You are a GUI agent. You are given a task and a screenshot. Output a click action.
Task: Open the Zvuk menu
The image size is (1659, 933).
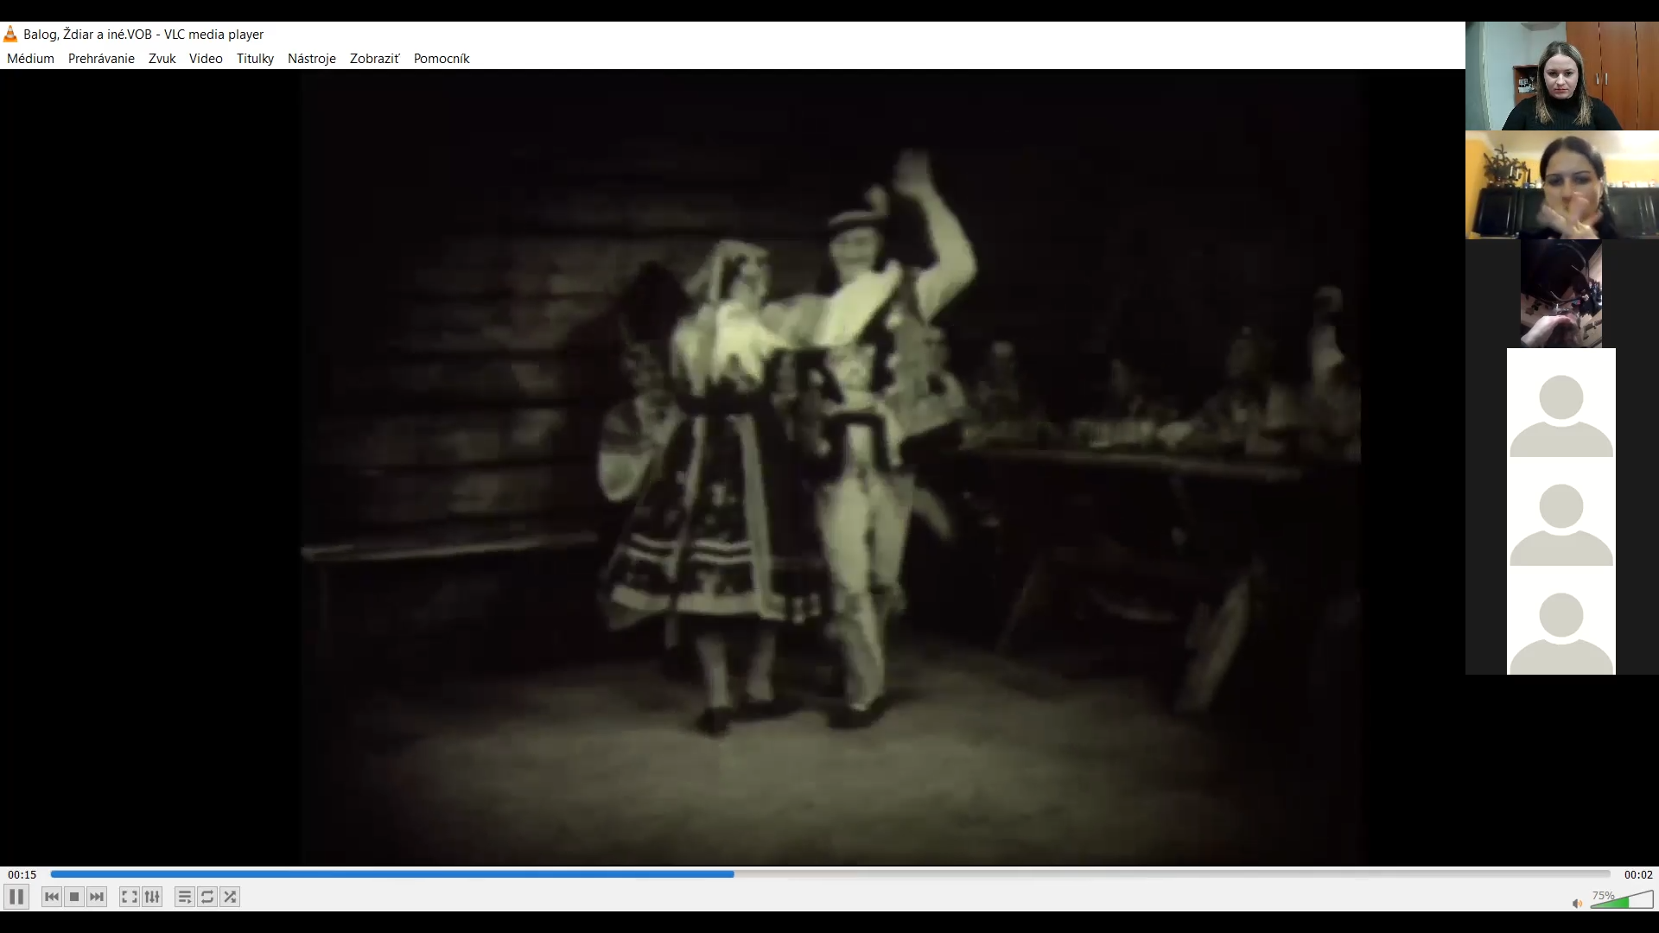point(162,59)
